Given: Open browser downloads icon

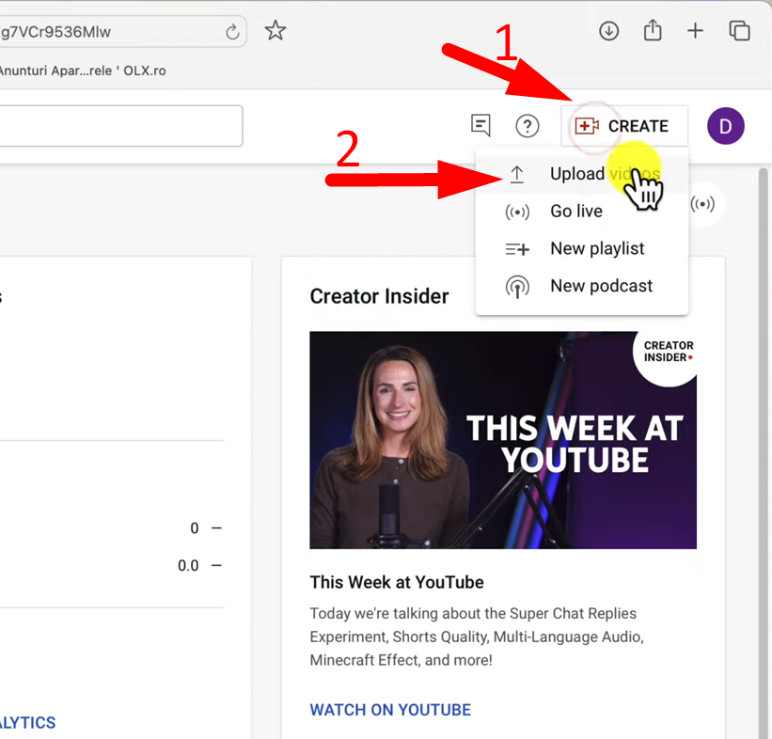Looking at the screenshot, I should click(x=609, y=31).
